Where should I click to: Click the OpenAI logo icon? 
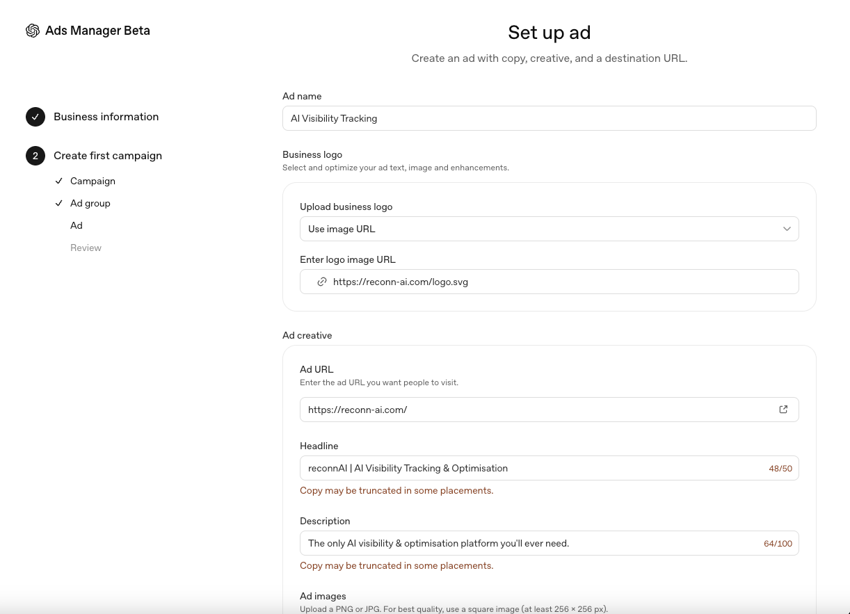click(x=33, y=31)
